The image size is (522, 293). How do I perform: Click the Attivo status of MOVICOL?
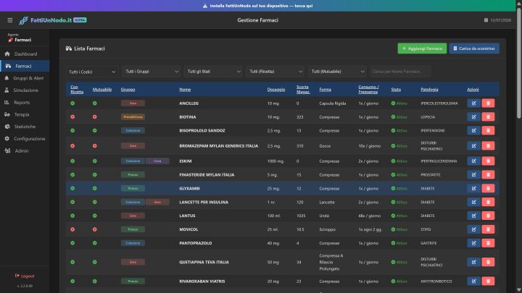(399, 229)
